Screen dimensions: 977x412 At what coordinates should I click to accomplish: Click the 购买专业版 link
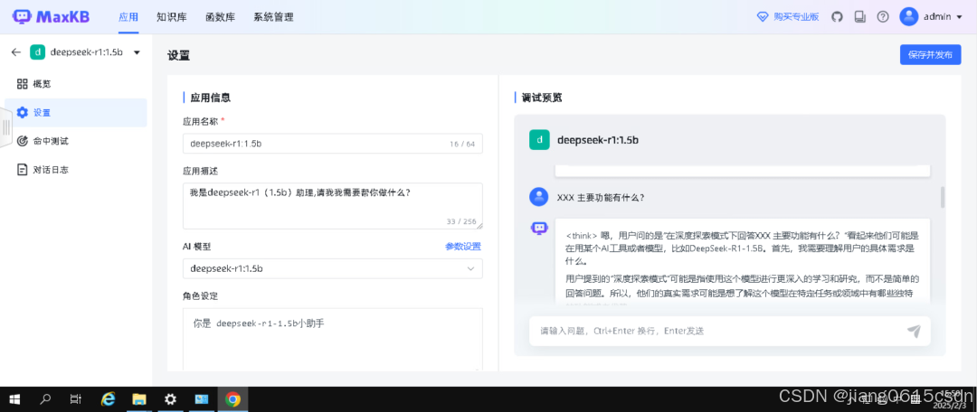pyautogui.click(x=796, y=17)
